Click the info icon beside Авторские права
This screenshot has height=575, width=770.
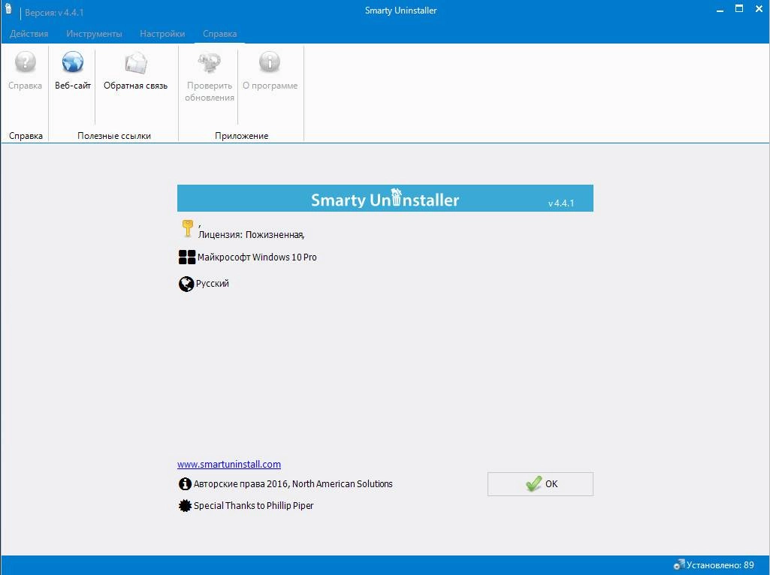click(185, 484)
